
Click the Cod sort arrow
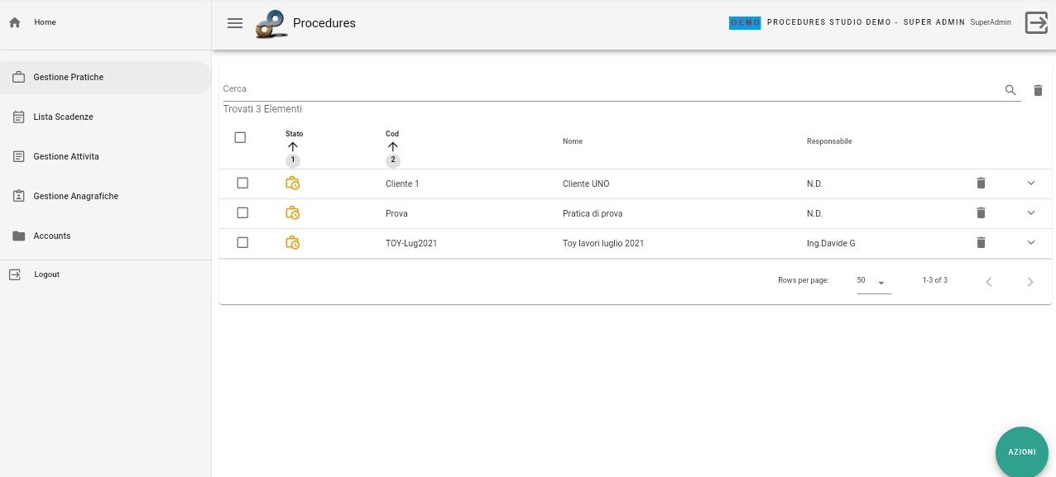click(393, 146)
